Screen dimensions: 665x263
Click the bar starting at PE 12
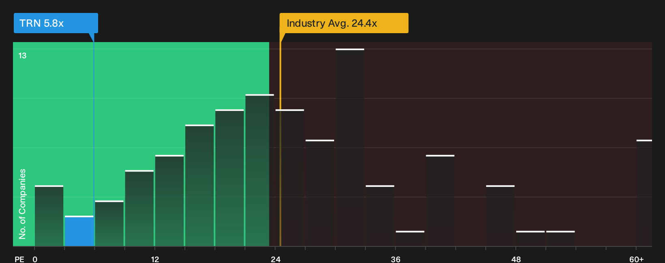169,201
